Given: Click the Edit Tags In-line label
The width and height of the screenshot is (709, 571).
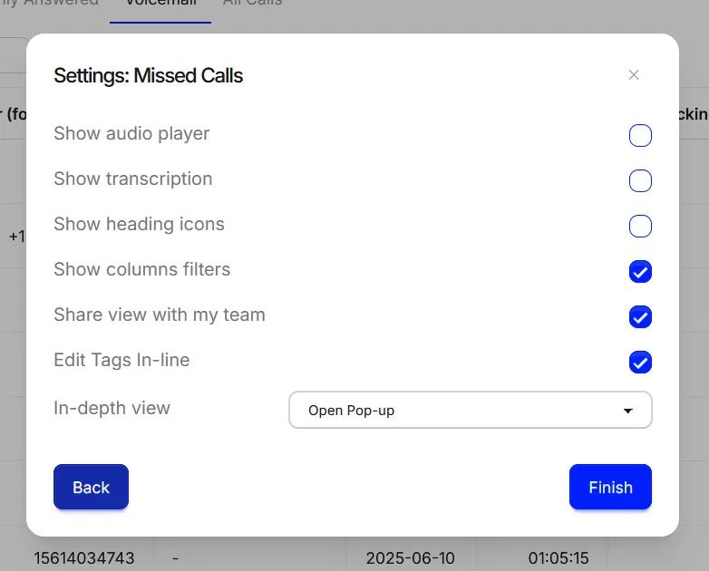Looking at the screenshot, I should coord(121,360).
